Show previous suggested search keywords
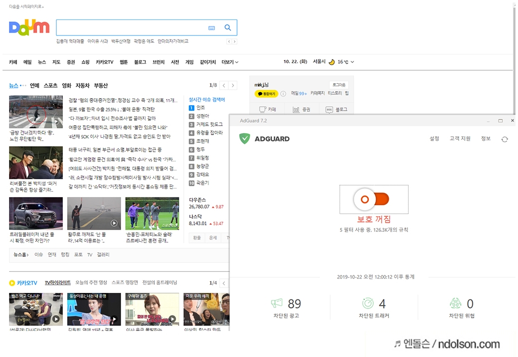This screenshot has width=518, height=357. tap(229, 41)
